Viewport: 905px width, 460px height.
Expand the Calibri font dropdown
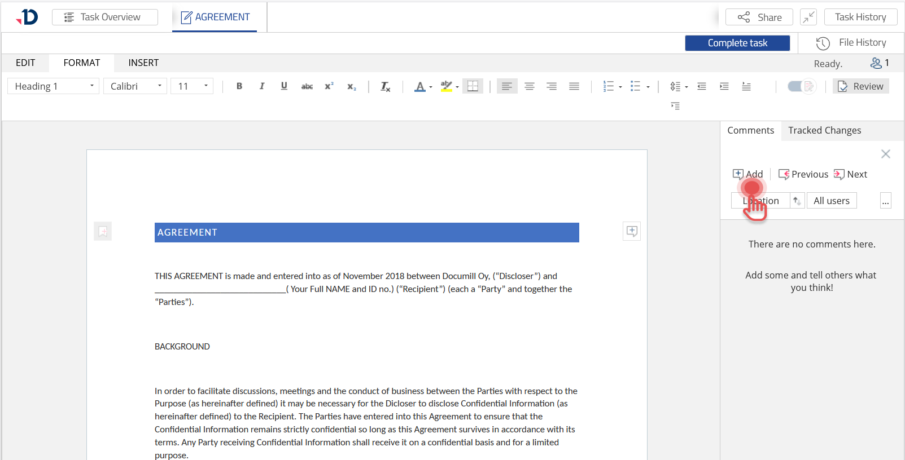point(135,86)
